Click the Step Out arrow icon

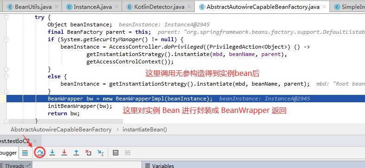point(76,153)
